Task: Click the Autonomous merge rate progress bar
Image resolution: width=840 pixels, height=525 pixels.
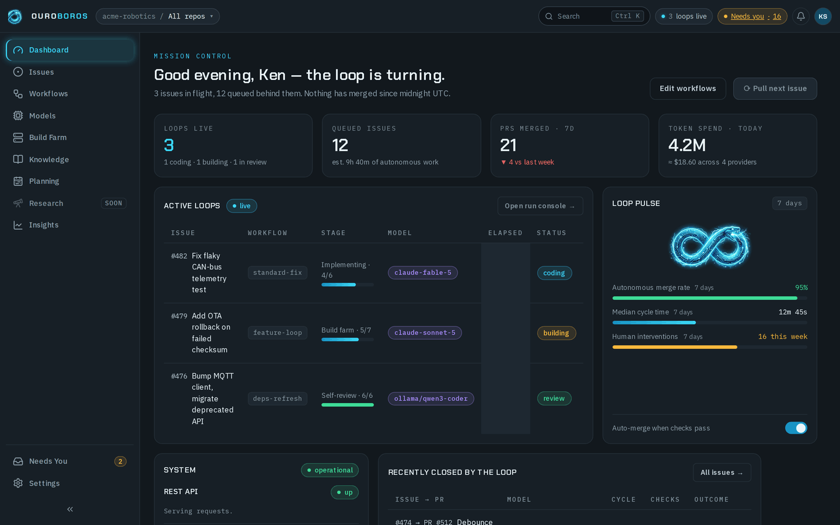Action: (x=709, y=298)
